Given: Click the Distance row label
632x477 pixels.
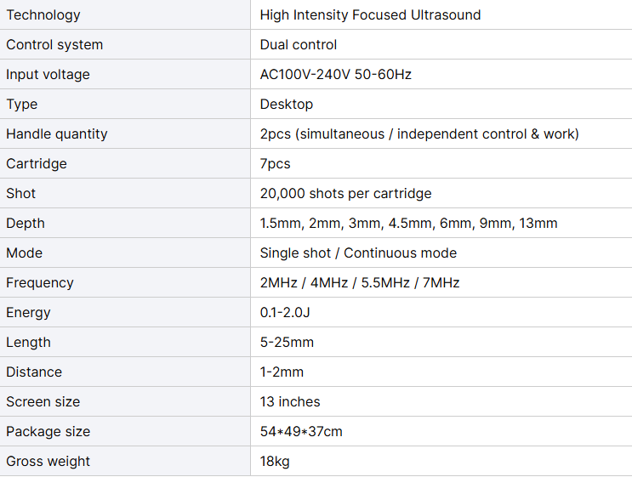Looking at the screenshot, I should click(34, 372).
